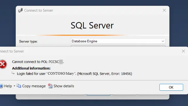Close the Connect to Server window behind

164,10
